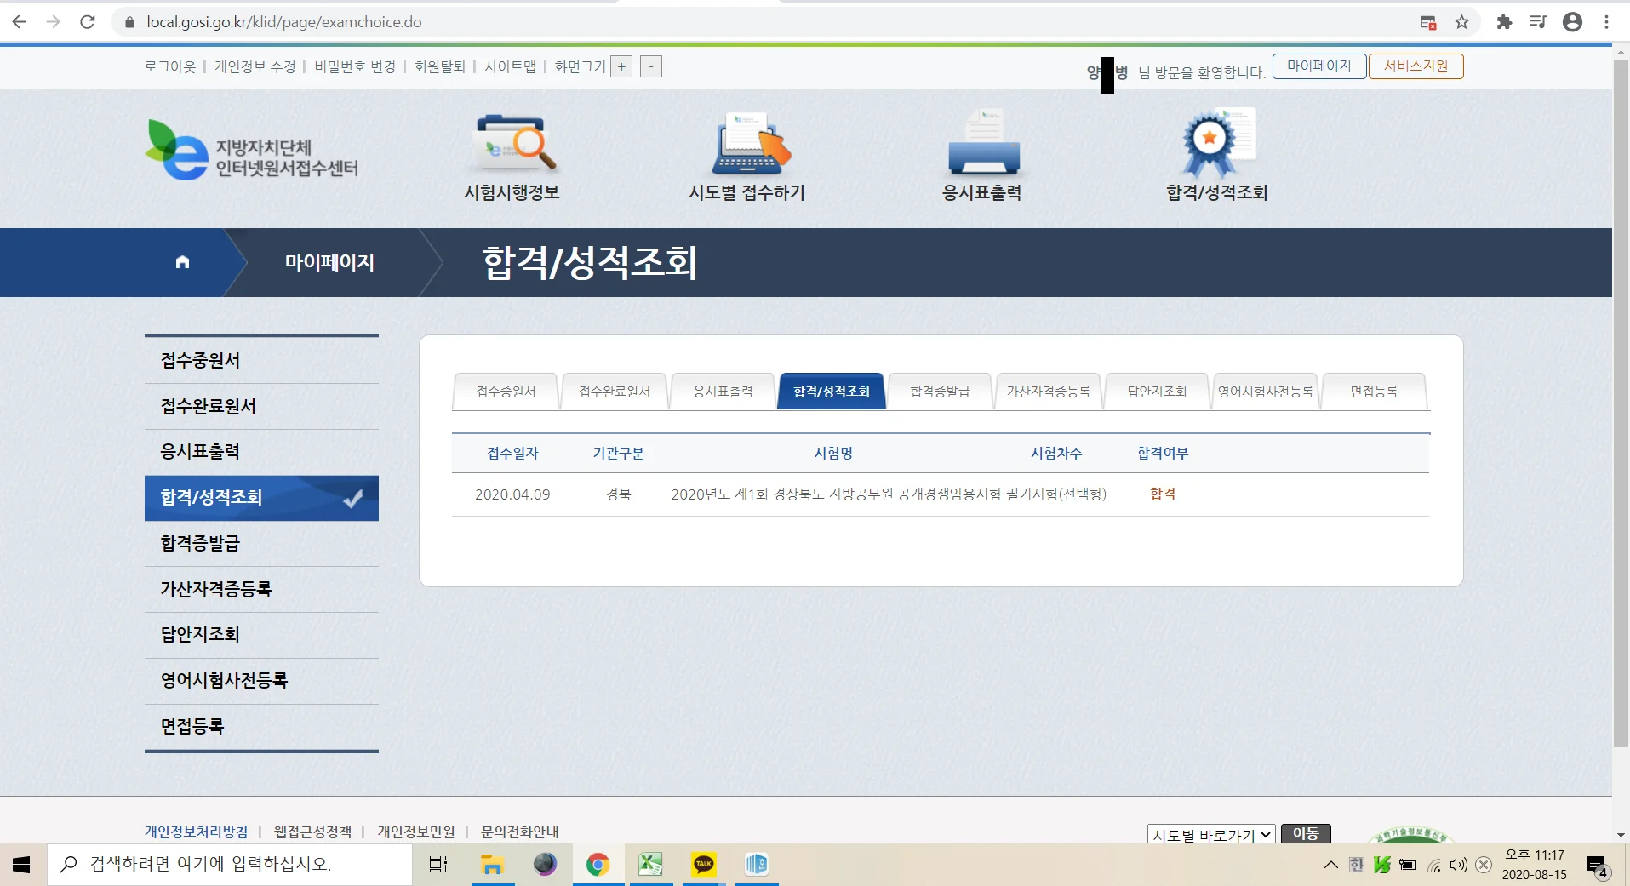Open the 시도별 접수하기 laptop icon
This screenshot has width=1630, height=886.
(x=747, y=145)
